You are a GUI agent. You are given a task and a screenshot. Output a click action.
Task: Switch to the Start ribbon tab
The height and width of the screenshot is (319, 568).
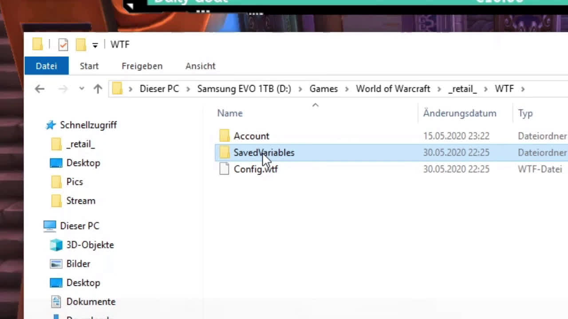(89, 66)
